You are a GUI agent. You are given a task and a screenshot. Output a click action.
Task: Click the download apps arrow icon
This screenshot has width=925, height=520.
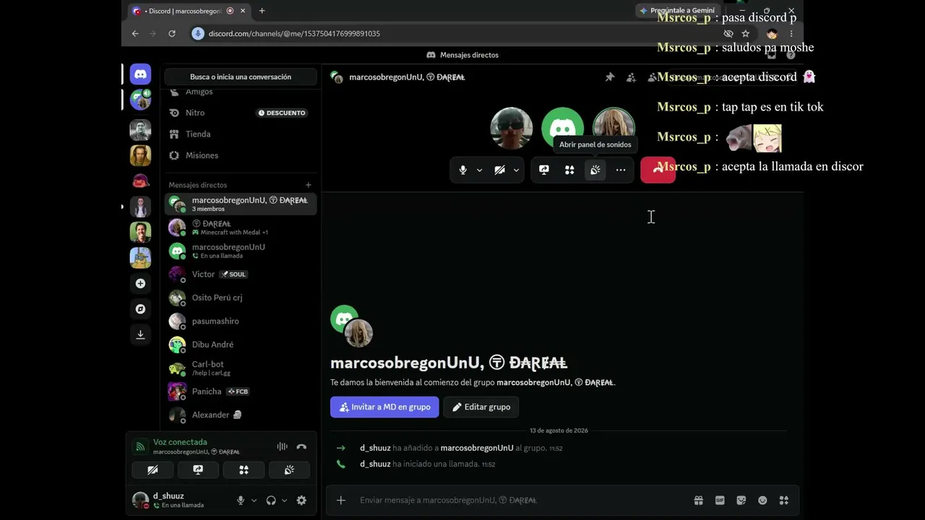[140, 334]
